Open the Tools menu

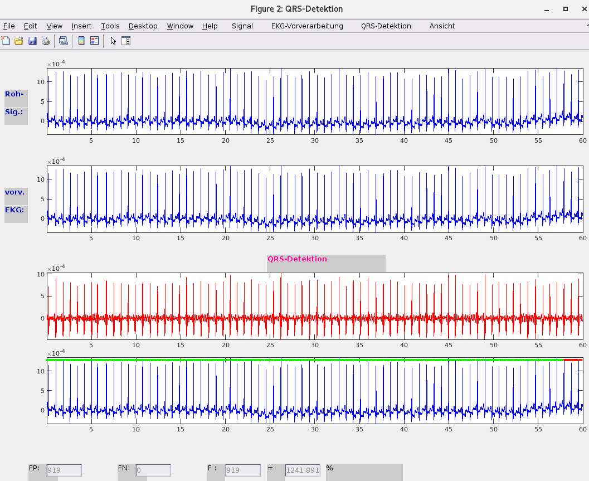(110, 26)
